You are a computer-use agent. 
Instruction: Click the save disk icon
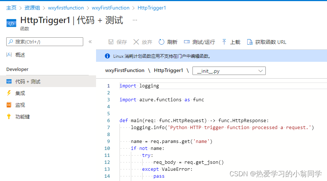coord(111,42)
